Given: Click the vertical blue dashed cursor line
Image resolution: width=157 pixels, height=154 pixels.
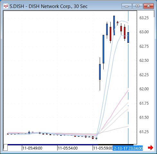Looking at the screenshot, I should (128, 77).
